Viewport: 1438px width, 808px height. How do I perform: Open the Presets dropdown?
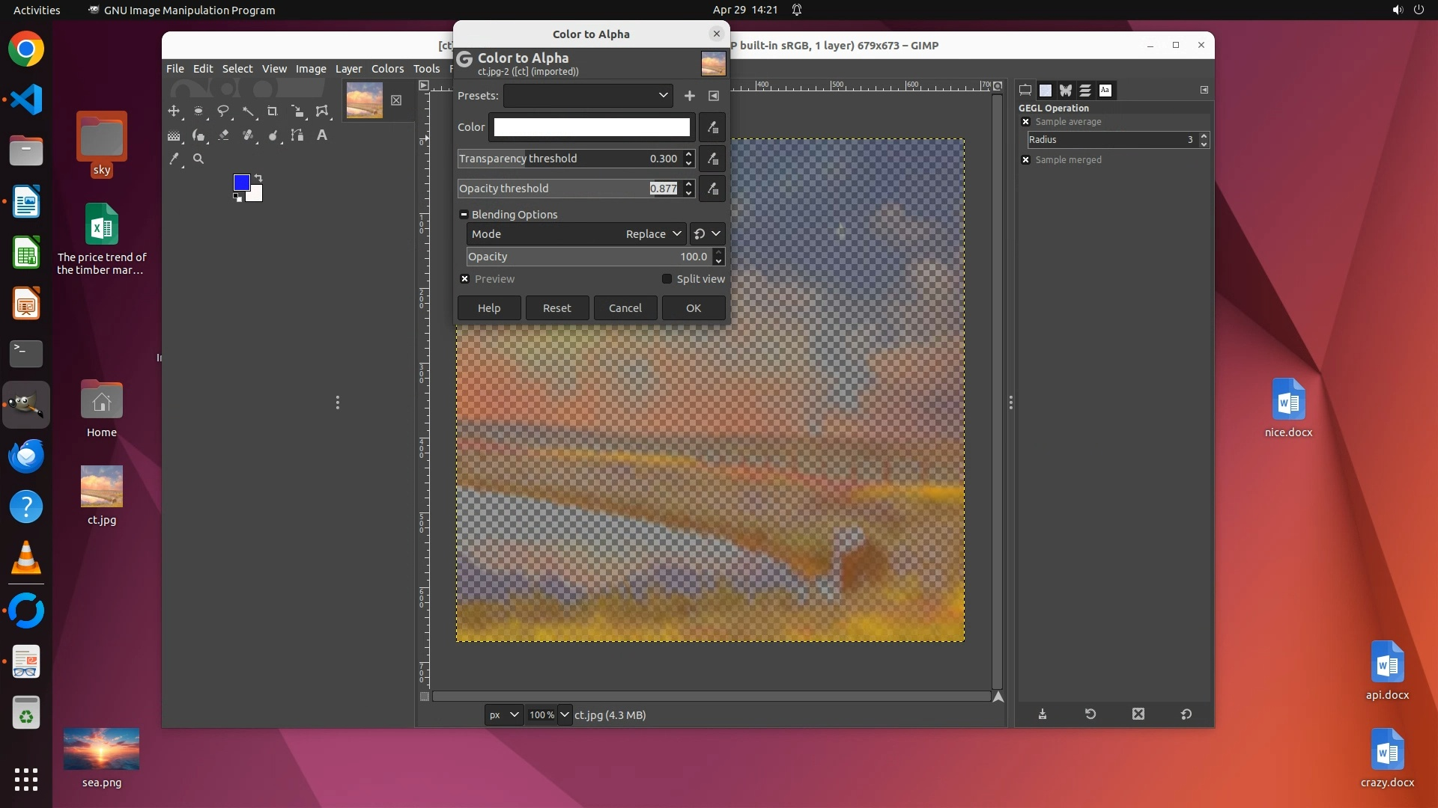(588, 96)
